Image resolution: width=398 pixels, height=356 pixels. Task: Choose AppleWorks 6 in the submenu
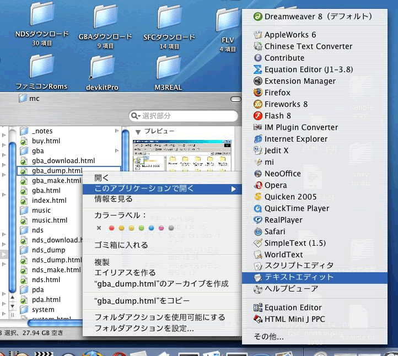[315, 35]
